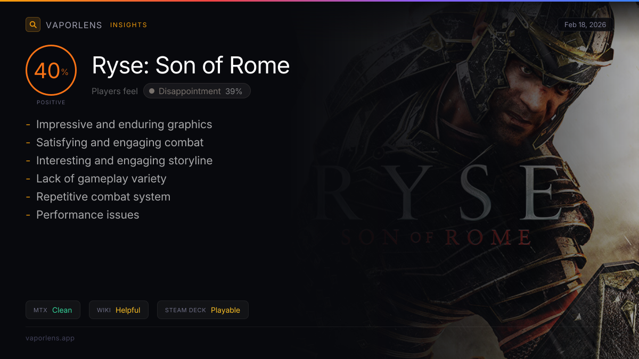Screen dimensions: 639x359
Task: Click the VaporLens magnifier logo icon
Action: (33, 24)
